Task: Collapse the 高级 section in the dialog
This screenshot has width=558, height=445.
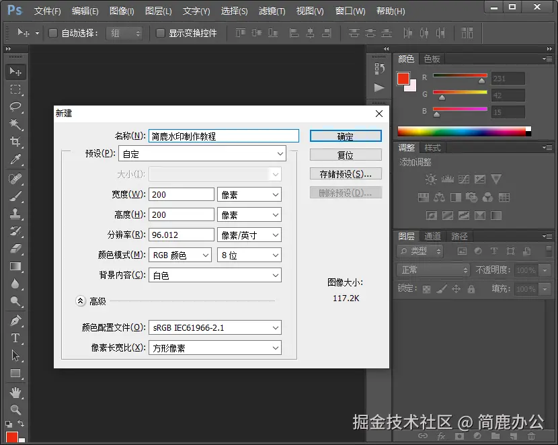Action: [81, 301]
